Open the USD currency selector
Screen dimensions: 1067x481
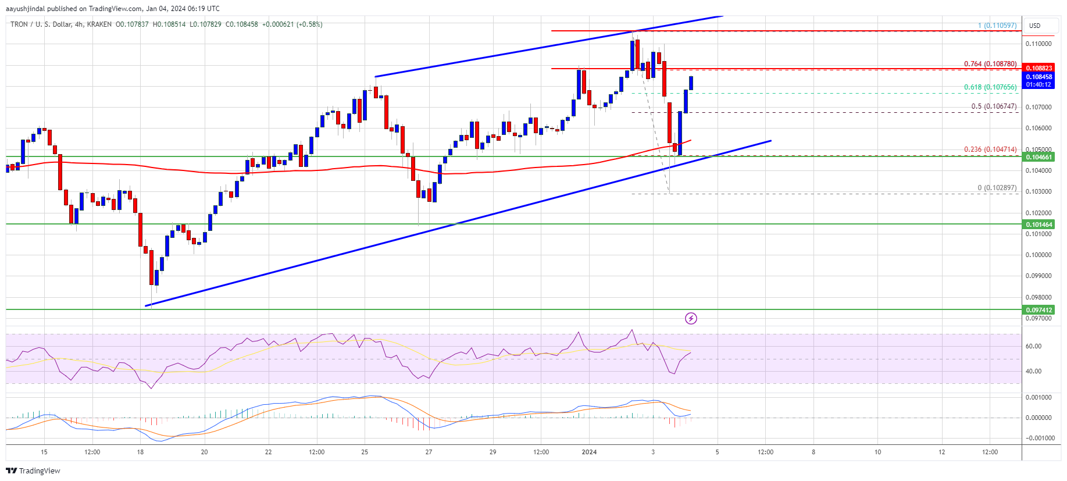pos(1035,26)
